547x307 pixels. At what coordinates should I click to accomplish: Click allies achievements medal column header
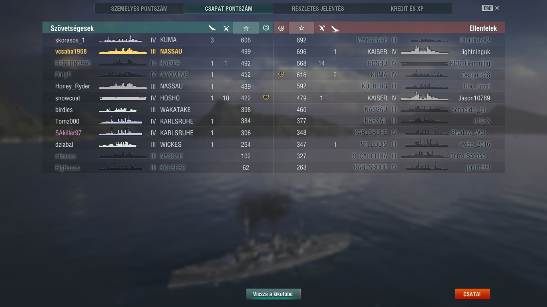click(266, 28)
